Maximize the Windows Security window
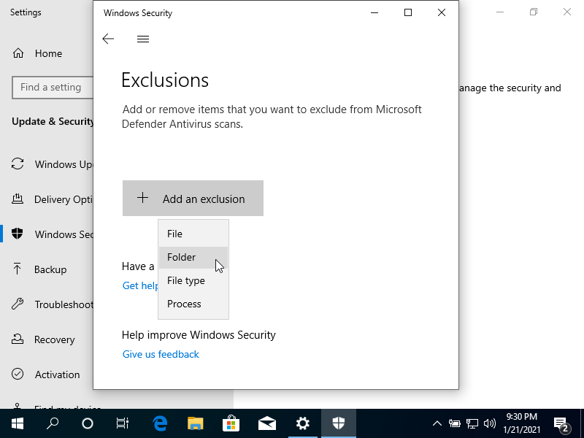Viewport: 584px width, 438px height. coord(408,12)
